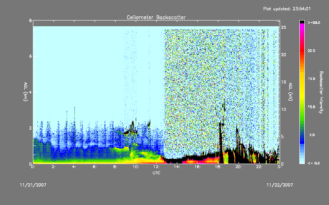Click the light cyan bottom of colorbar

tap(302, 162)
